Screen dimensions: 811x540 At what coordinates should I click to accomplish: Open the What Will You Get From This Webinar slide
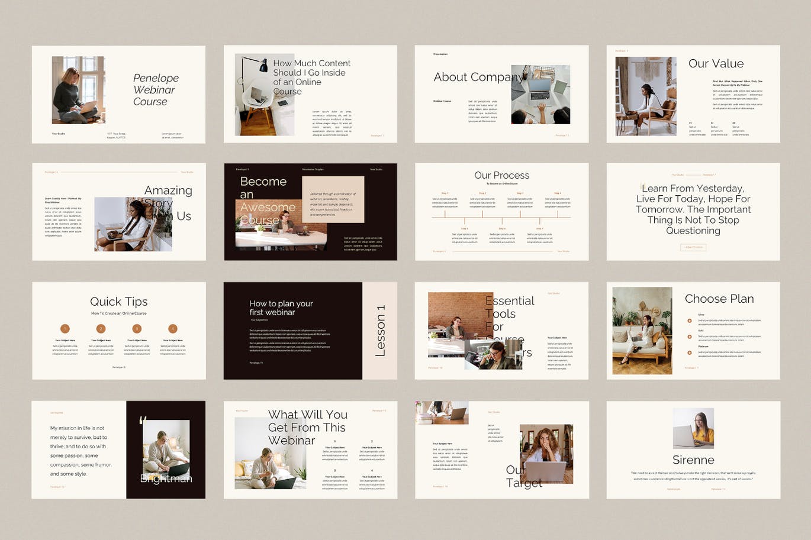(310, 450)
